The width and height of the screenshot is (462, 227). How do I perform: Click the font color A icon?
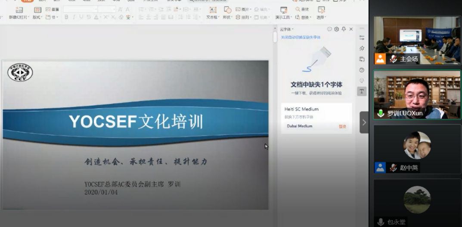(96, 17)
